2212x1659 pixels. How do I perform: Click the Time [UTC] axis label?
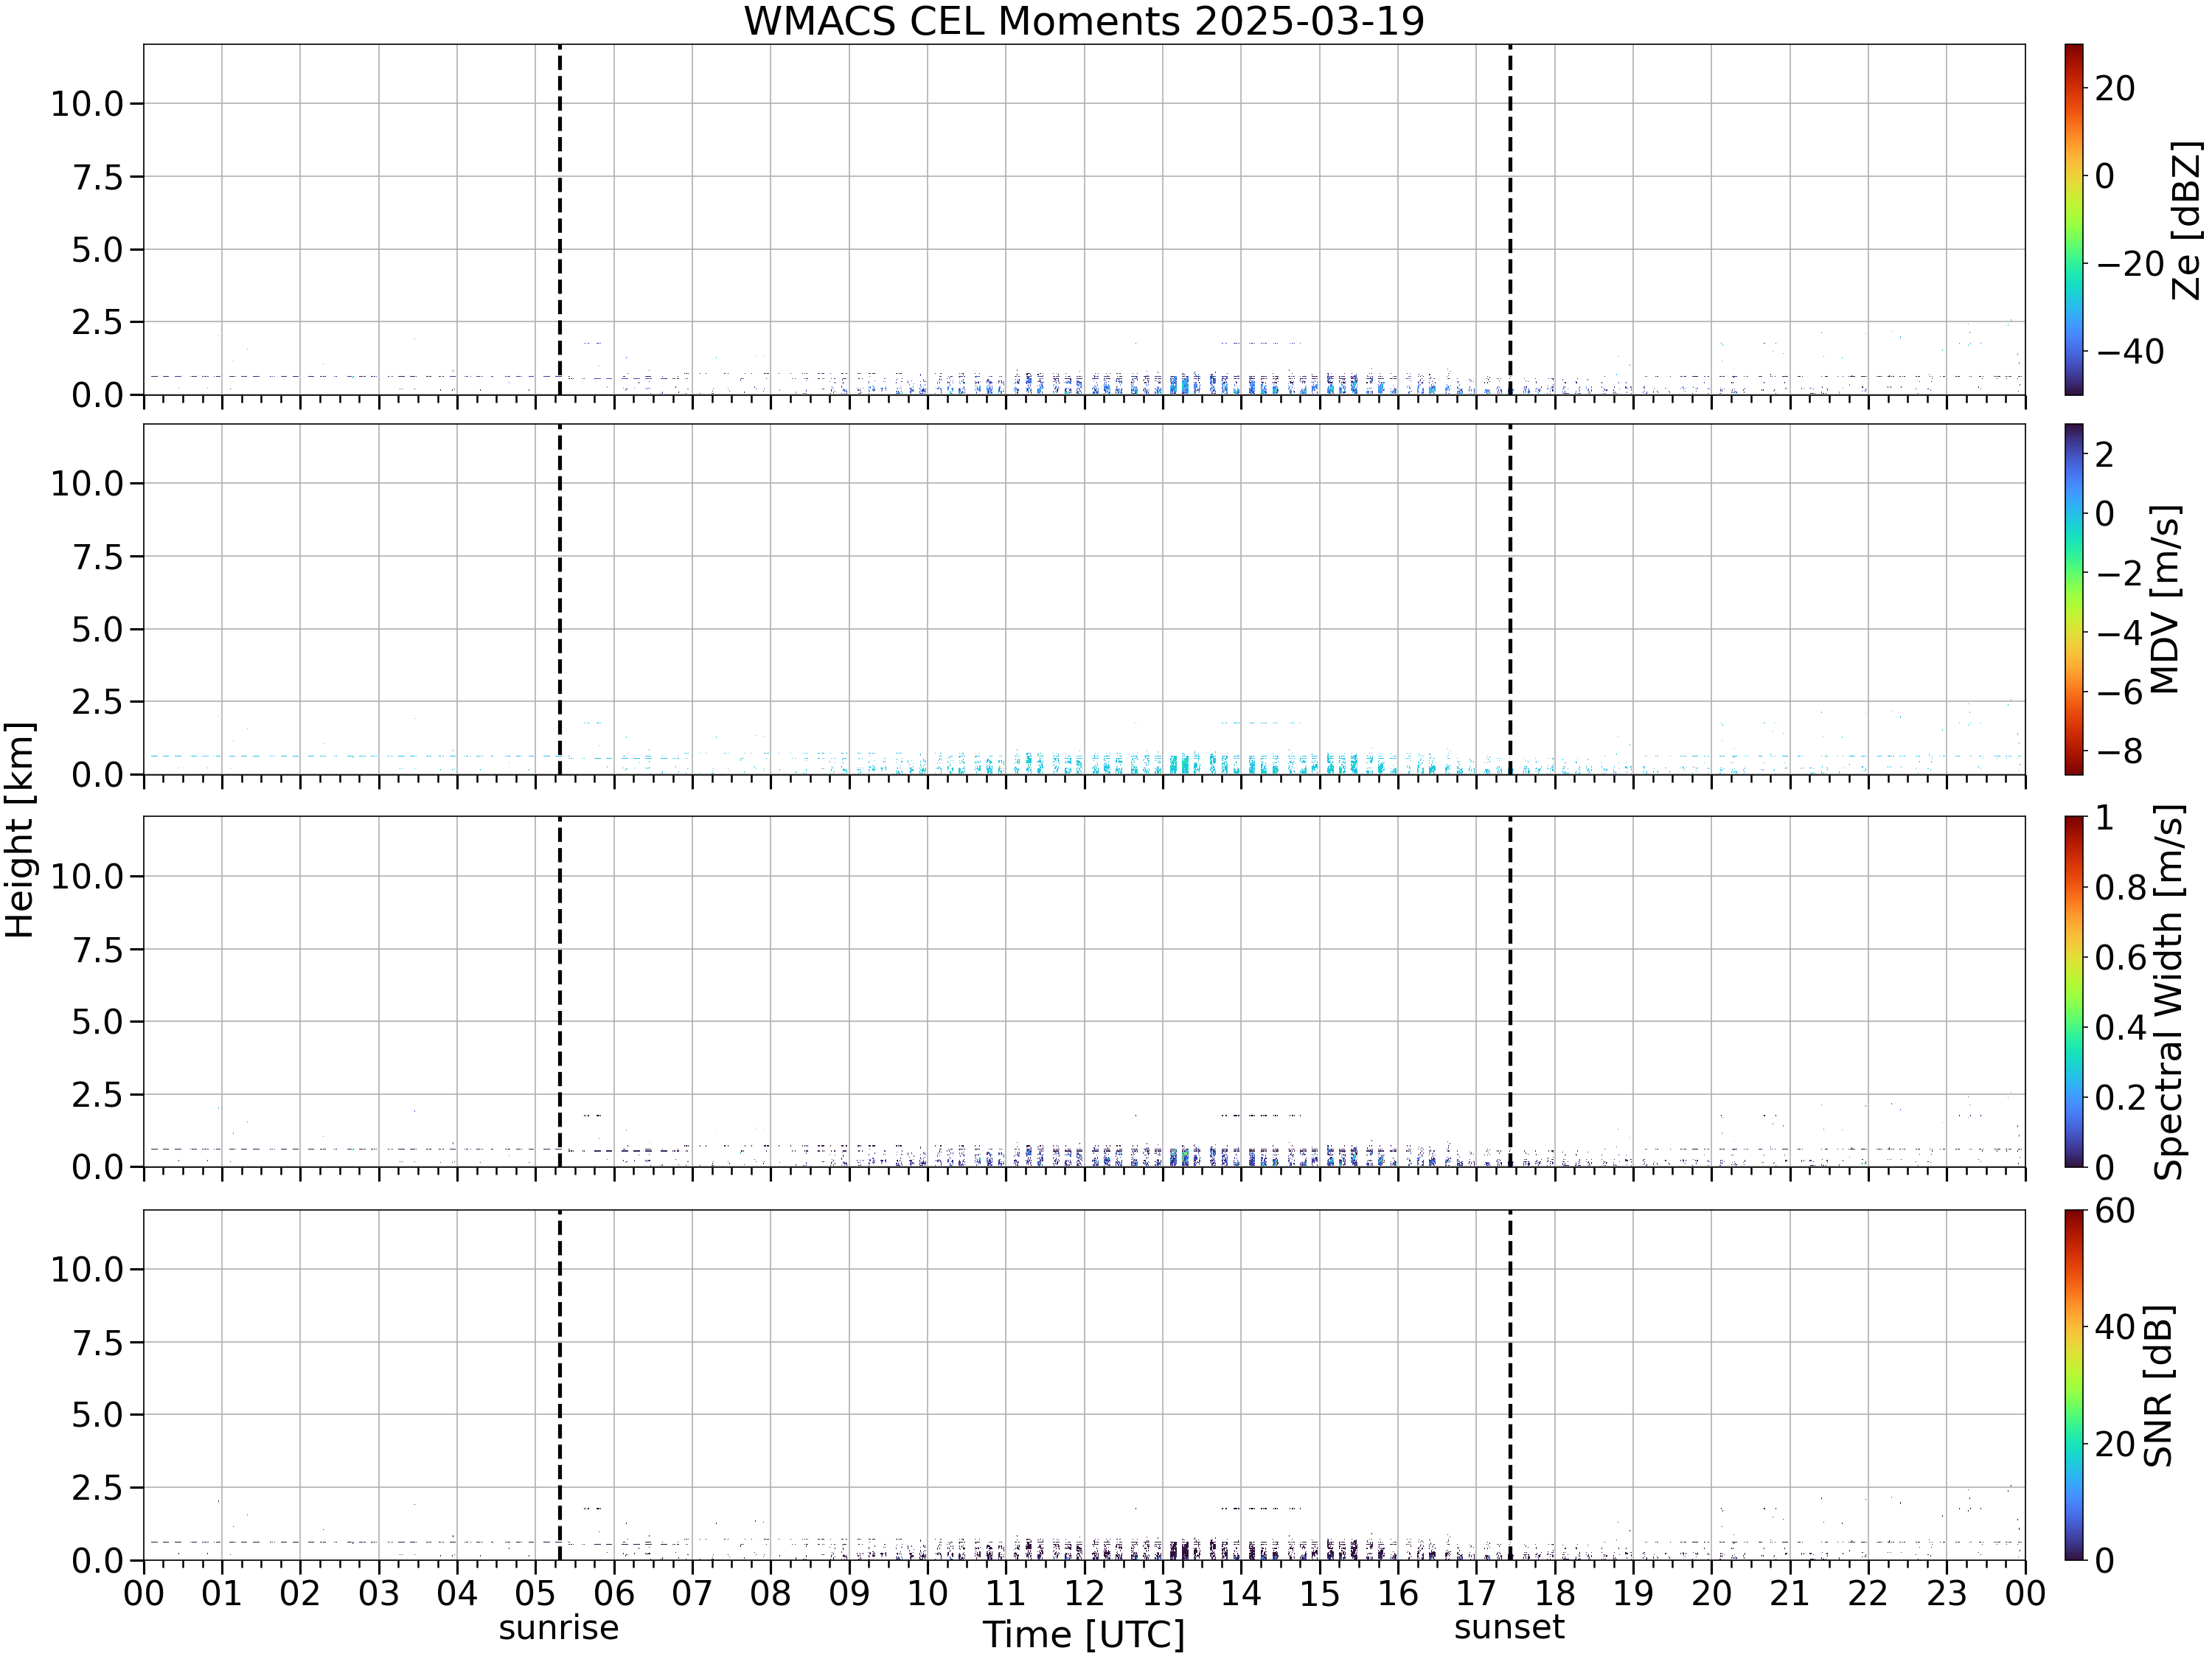pyautogui.click(x=1084, y=1634)
